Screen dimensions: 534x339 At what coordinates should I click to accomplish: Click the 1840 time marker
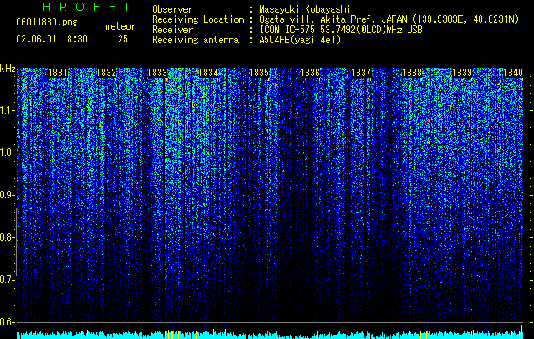[514, 73]
